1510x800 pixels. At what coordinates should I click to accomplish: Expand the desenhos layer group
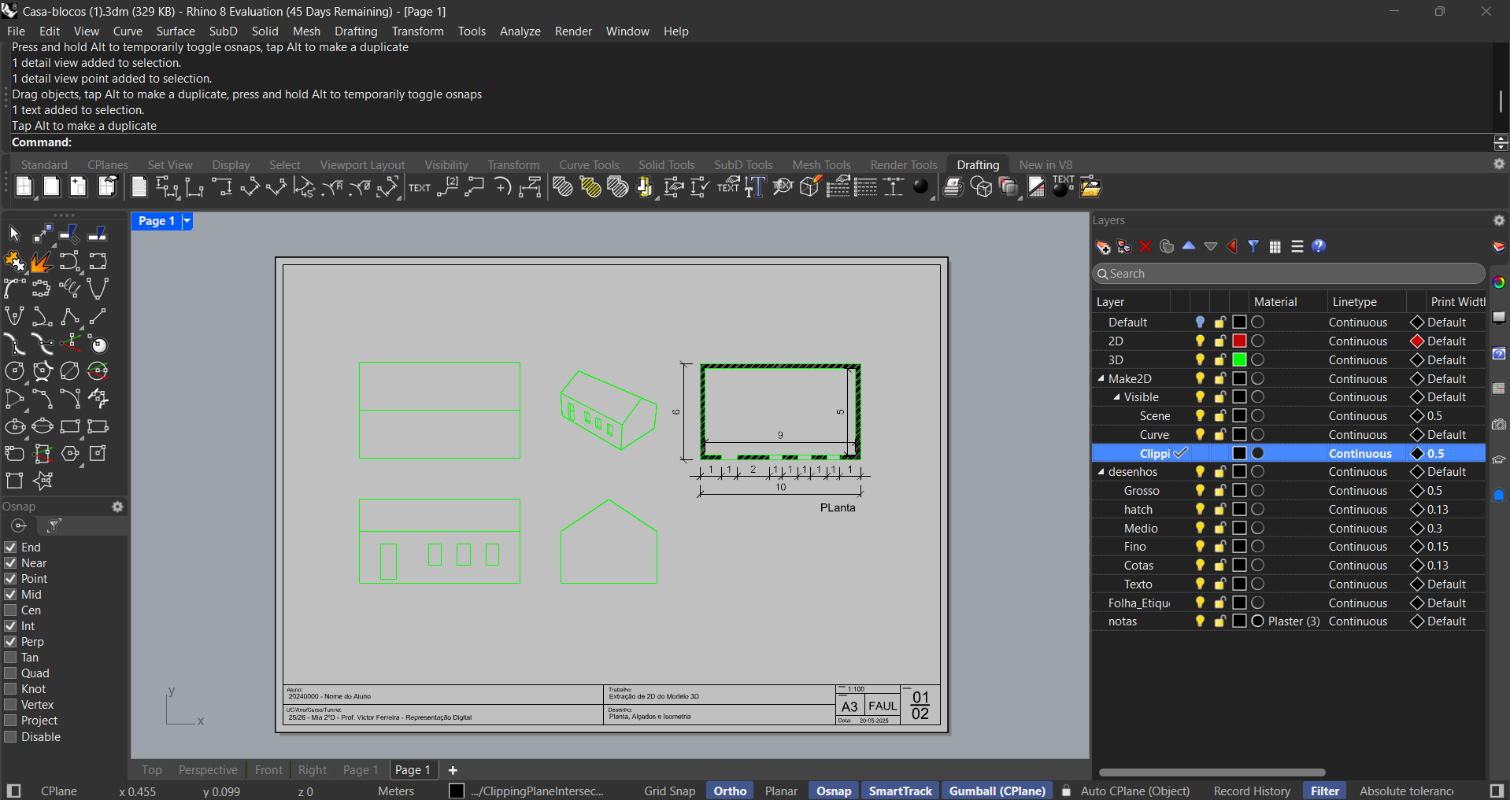[x=1101, y=471]
